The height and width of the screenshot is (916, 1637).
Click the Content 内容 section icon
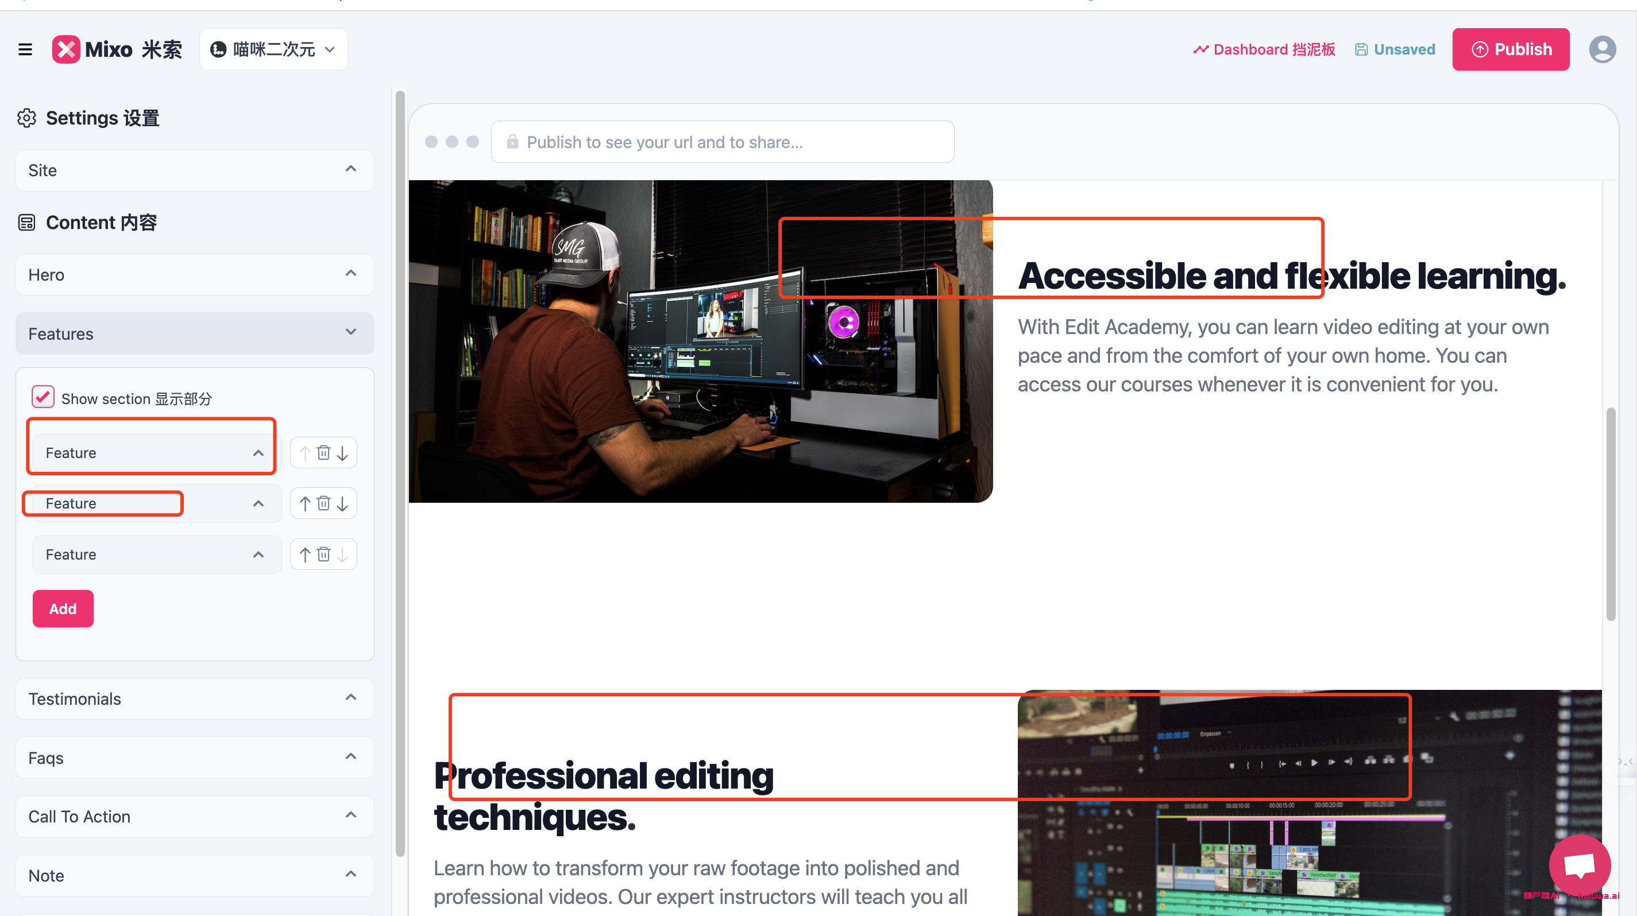point(26,223)
